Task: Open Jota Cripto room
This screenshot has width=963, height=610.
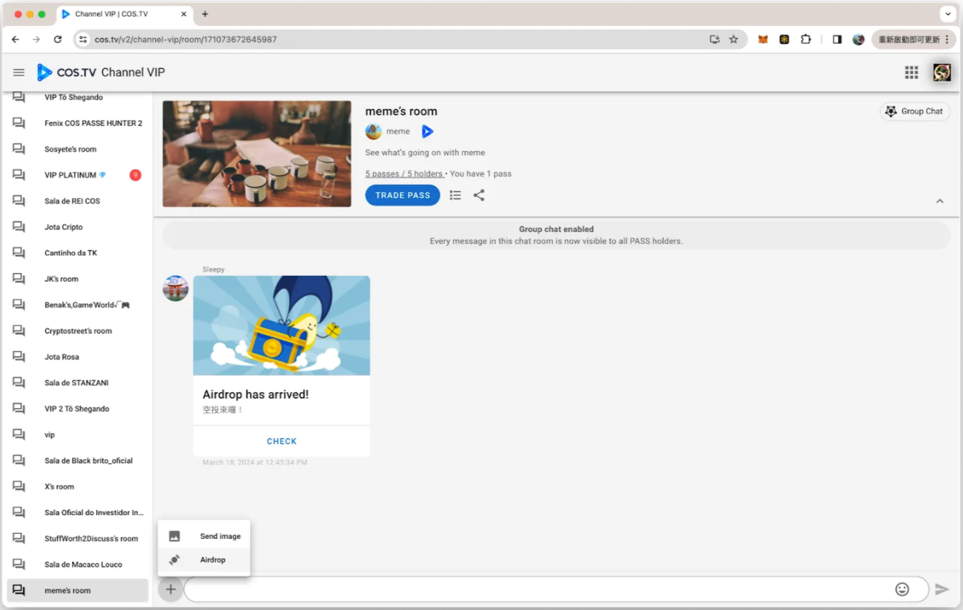Action: coord(78,227)
